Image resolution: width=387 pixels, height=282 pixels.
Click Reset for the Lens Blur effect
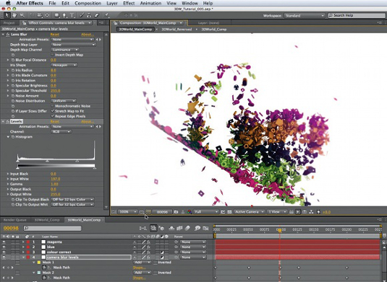(x=54, y=35)
